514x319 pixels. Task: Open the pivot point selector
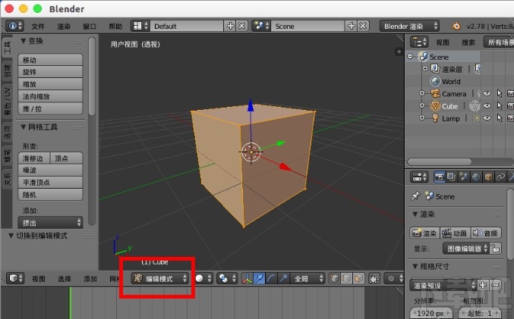[x=227, y=278]
